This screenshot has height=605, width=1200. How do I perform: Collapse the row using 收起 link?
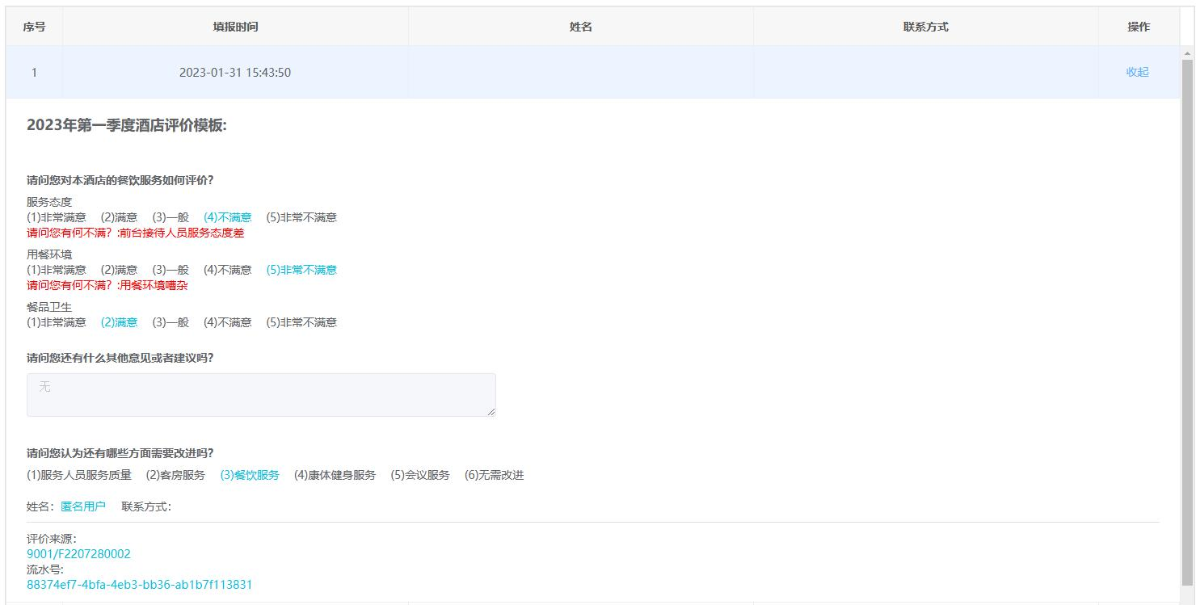coord(1137,72)
